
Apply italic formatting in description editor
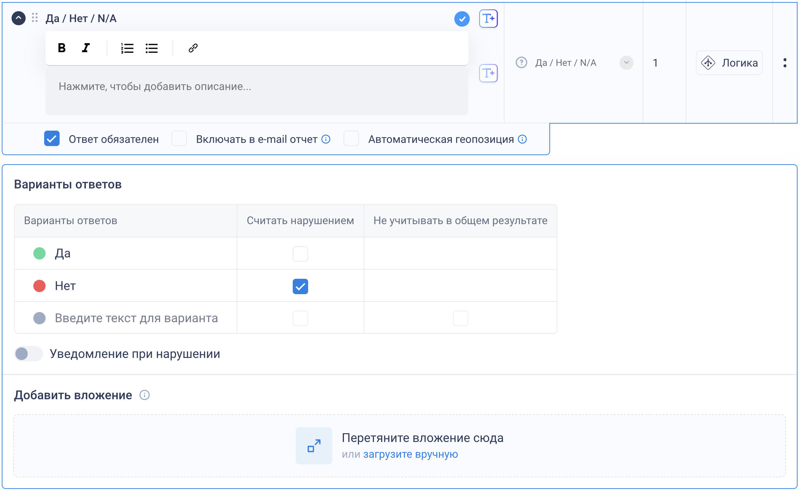tap(86, 48)
